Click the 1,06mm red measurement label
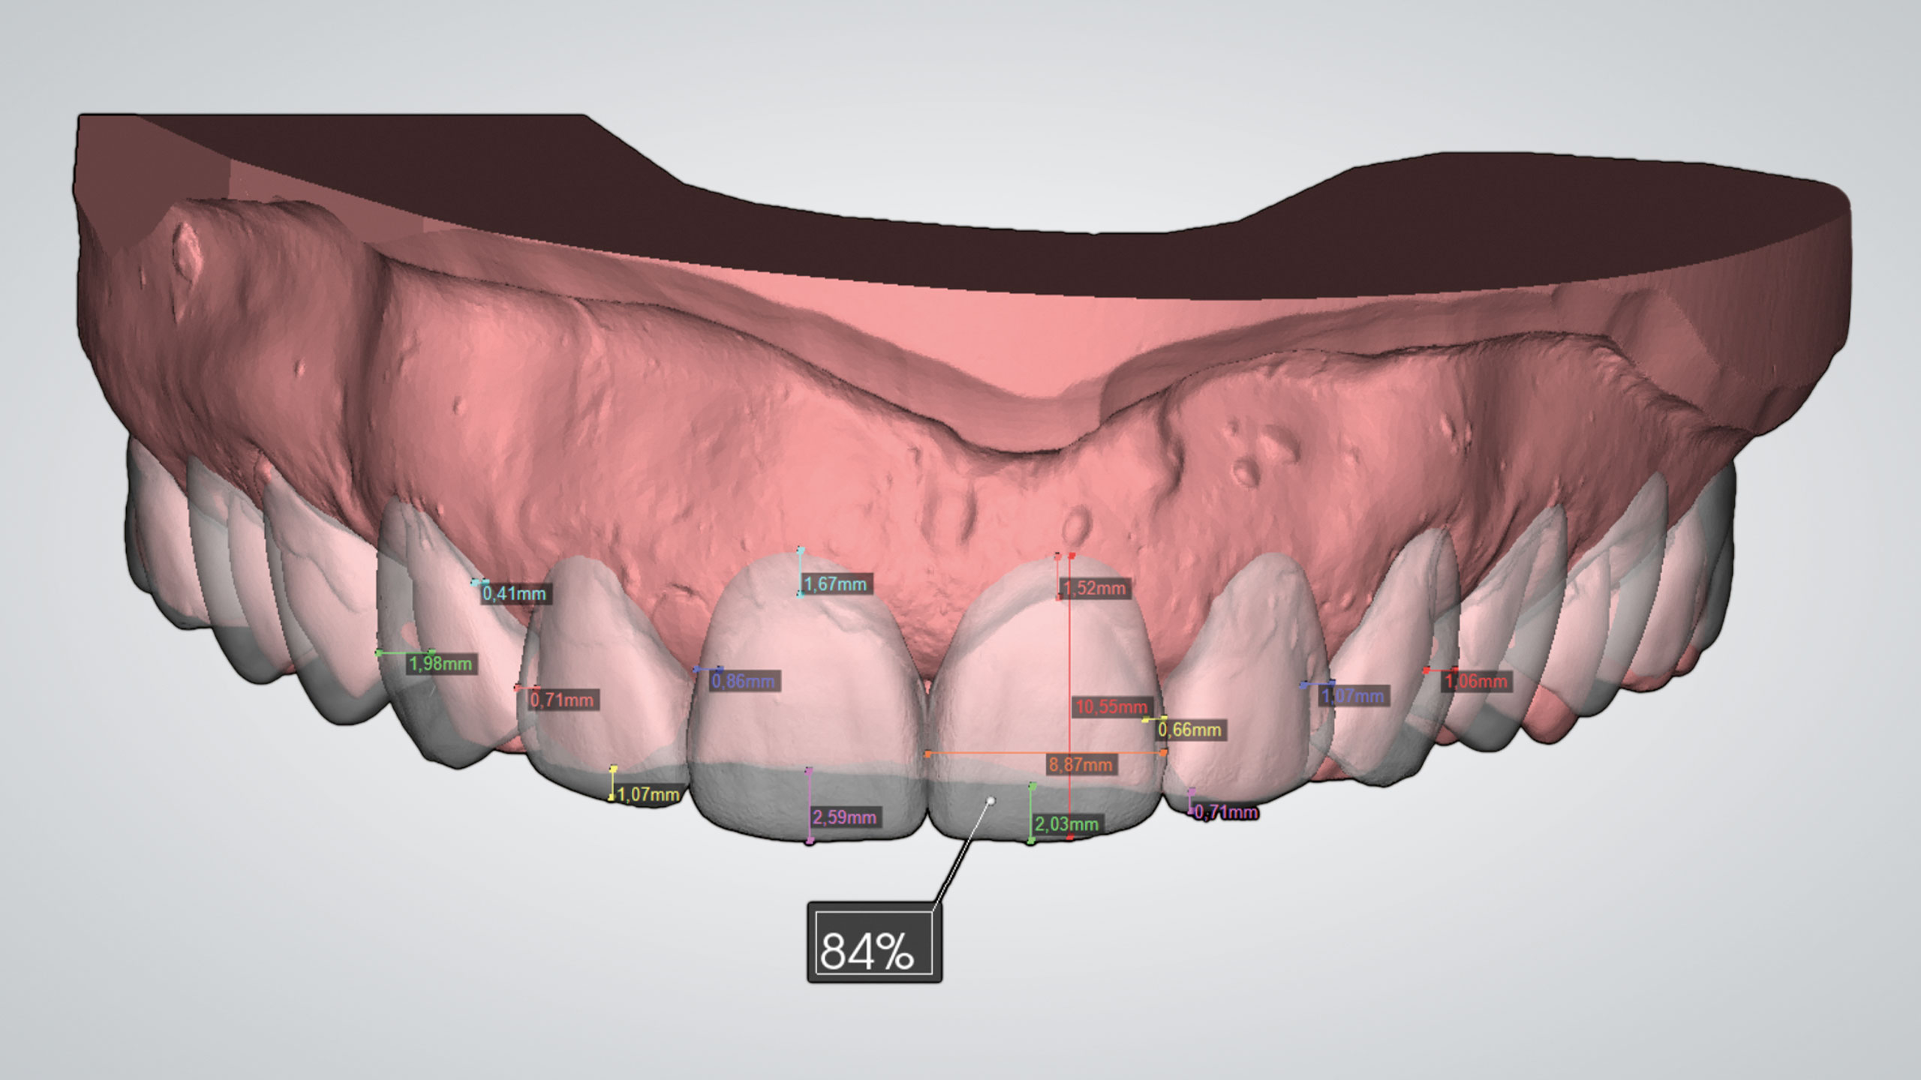1921x1080 pixels. pyautogui.click(x=1475, y=681)
